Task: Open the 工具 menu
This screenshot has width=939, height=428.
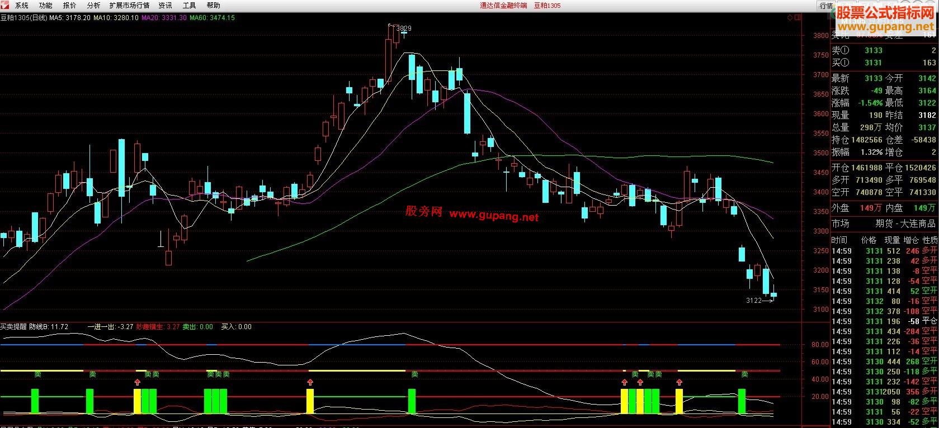Action: pos(189,5)
